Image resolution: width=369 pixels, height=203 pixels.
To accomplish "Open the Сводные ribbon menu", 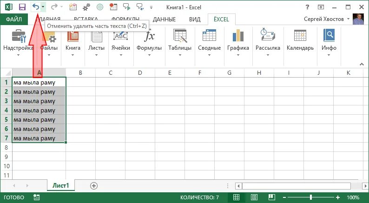I will 209,42.
